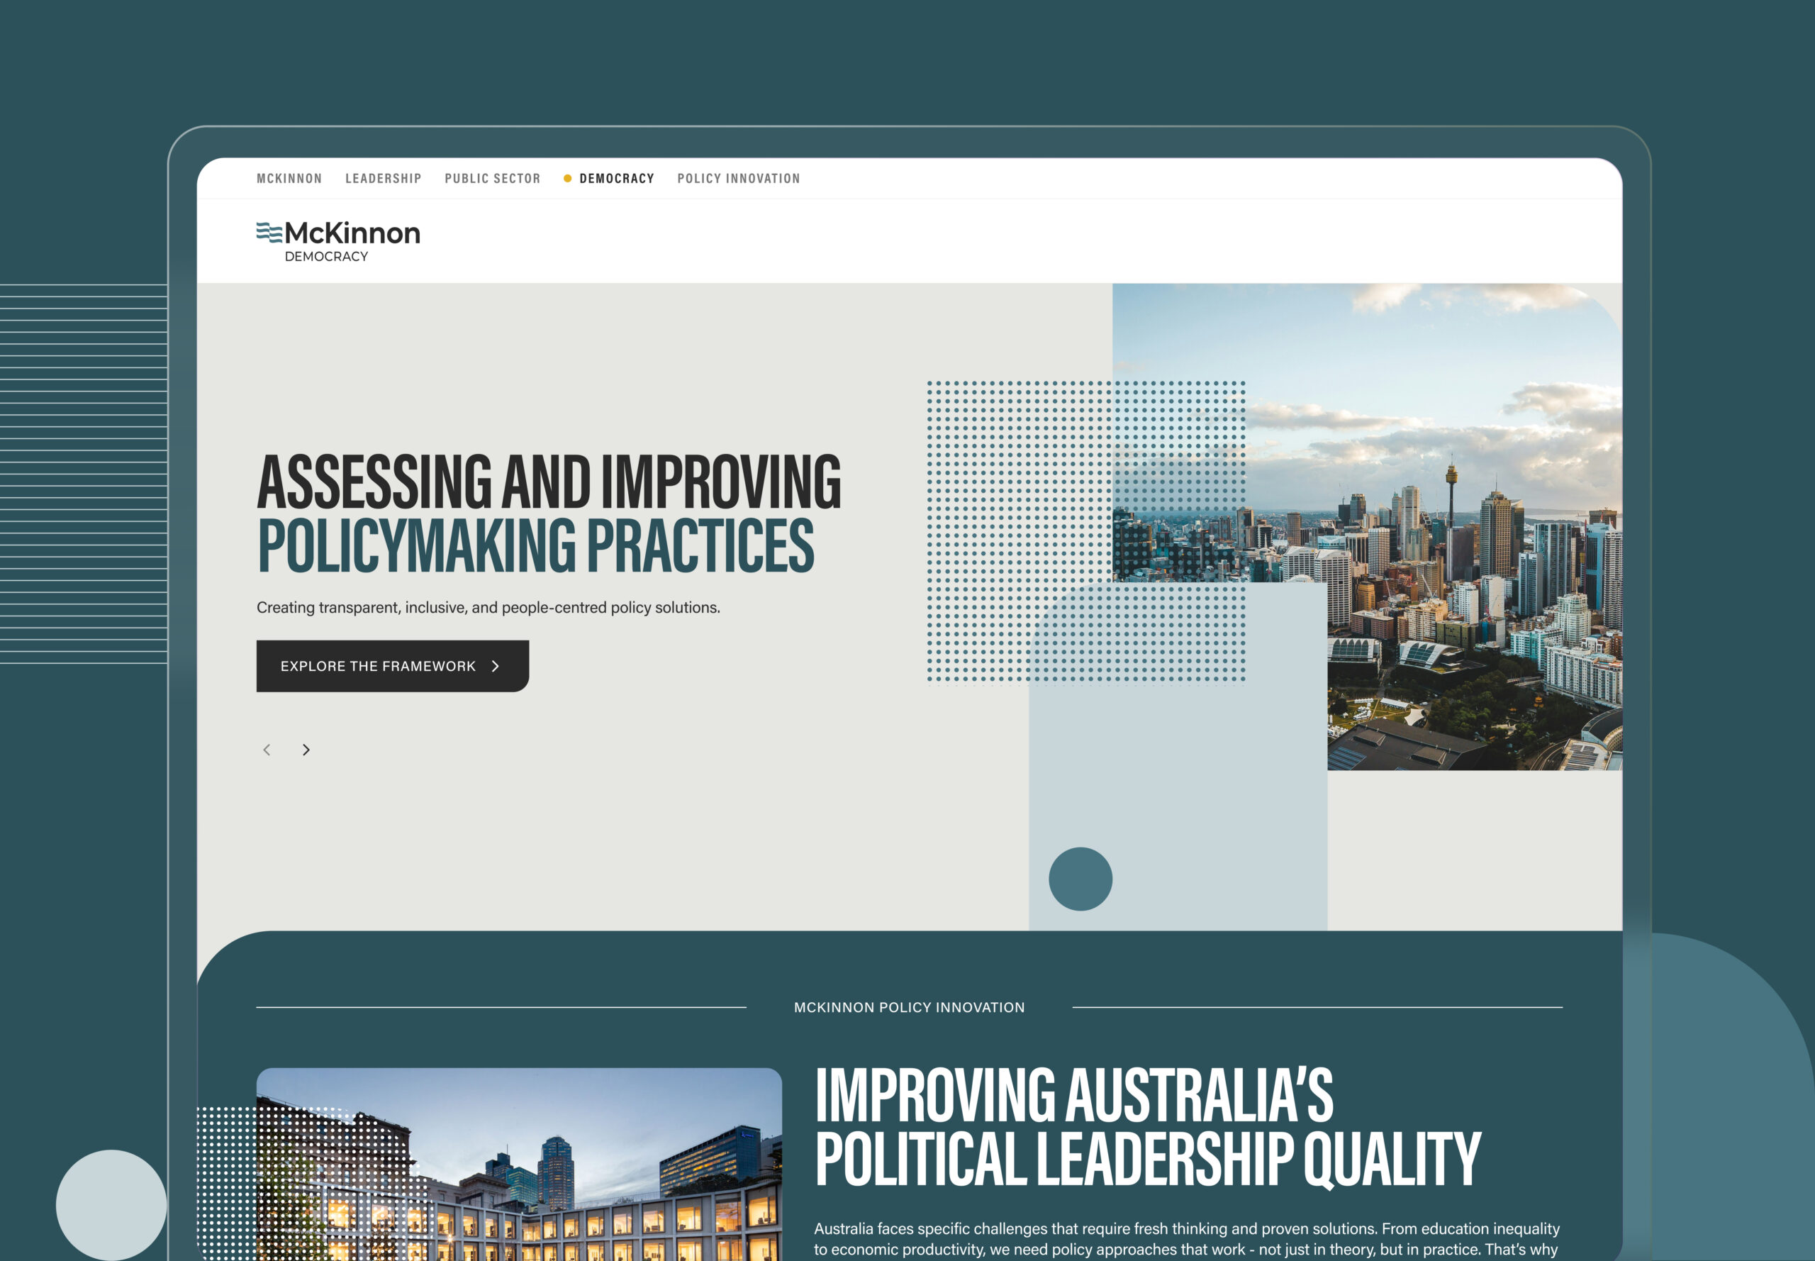Image resolution: width=1815 pixels, height=1261 pixels.
Task: Go to next hero slide arrow
Action: 306,750
